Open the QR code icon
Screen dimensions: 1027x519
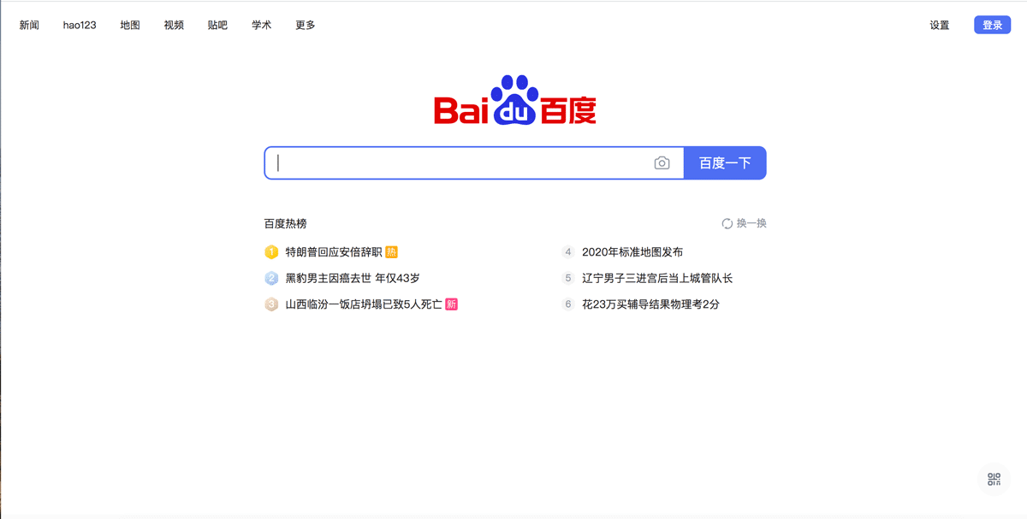[994, 479]
